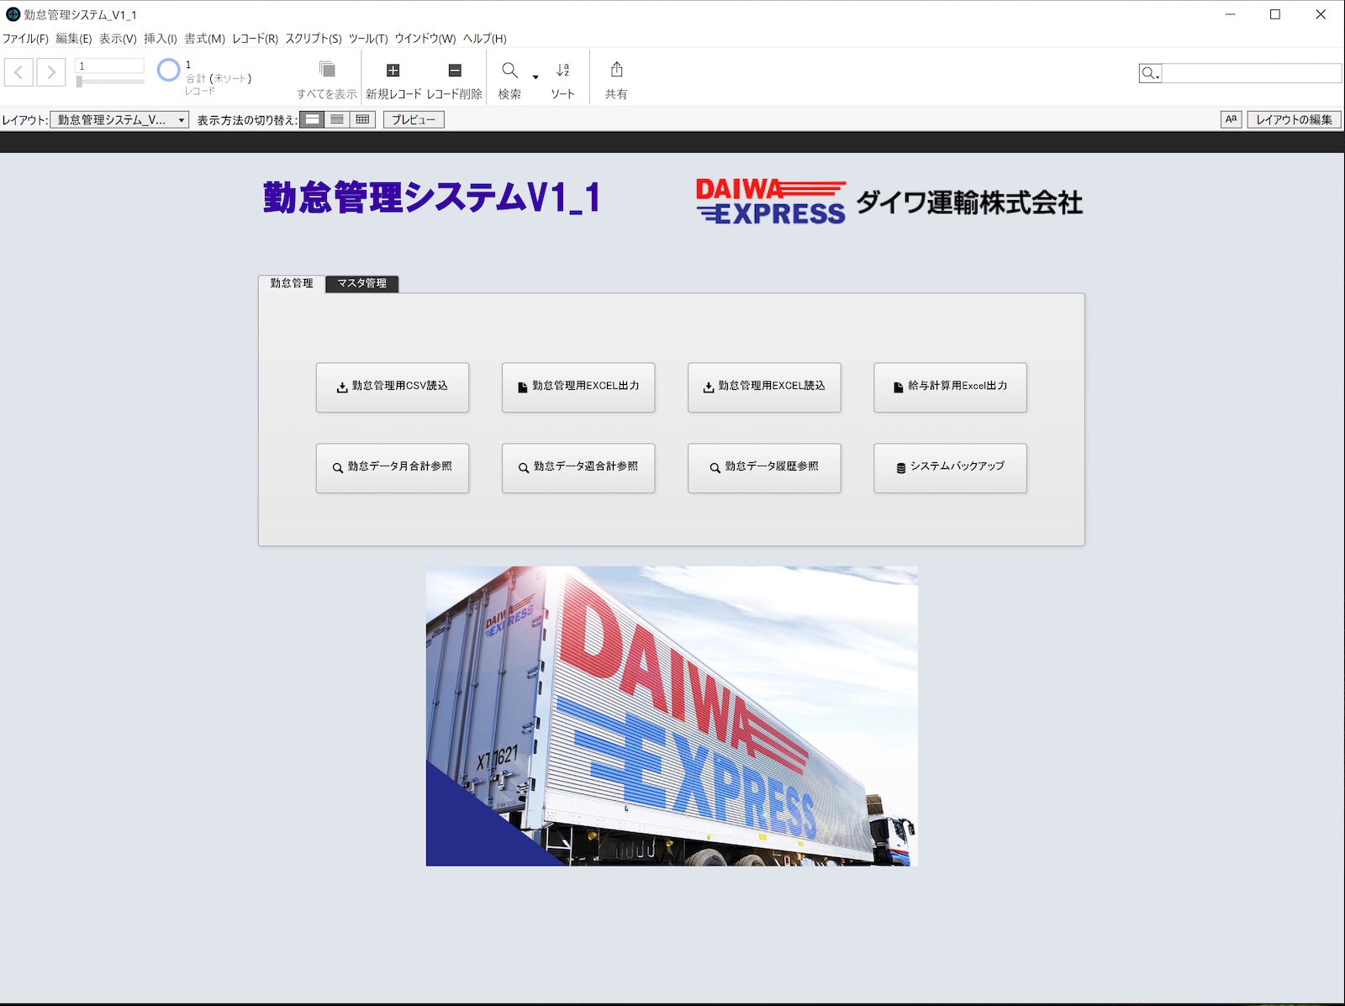Open the レイアウト selection dropdown

pyautogui.click(x=119, y=119)
